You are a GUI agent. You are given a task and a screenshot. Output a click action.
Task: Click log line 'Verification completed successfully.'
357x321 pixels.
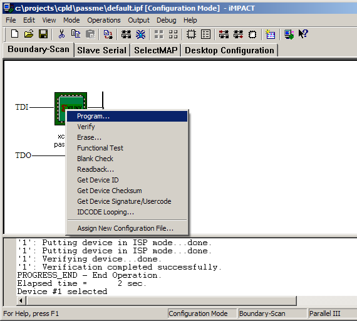pyautogui.click(x=120, y=267)
